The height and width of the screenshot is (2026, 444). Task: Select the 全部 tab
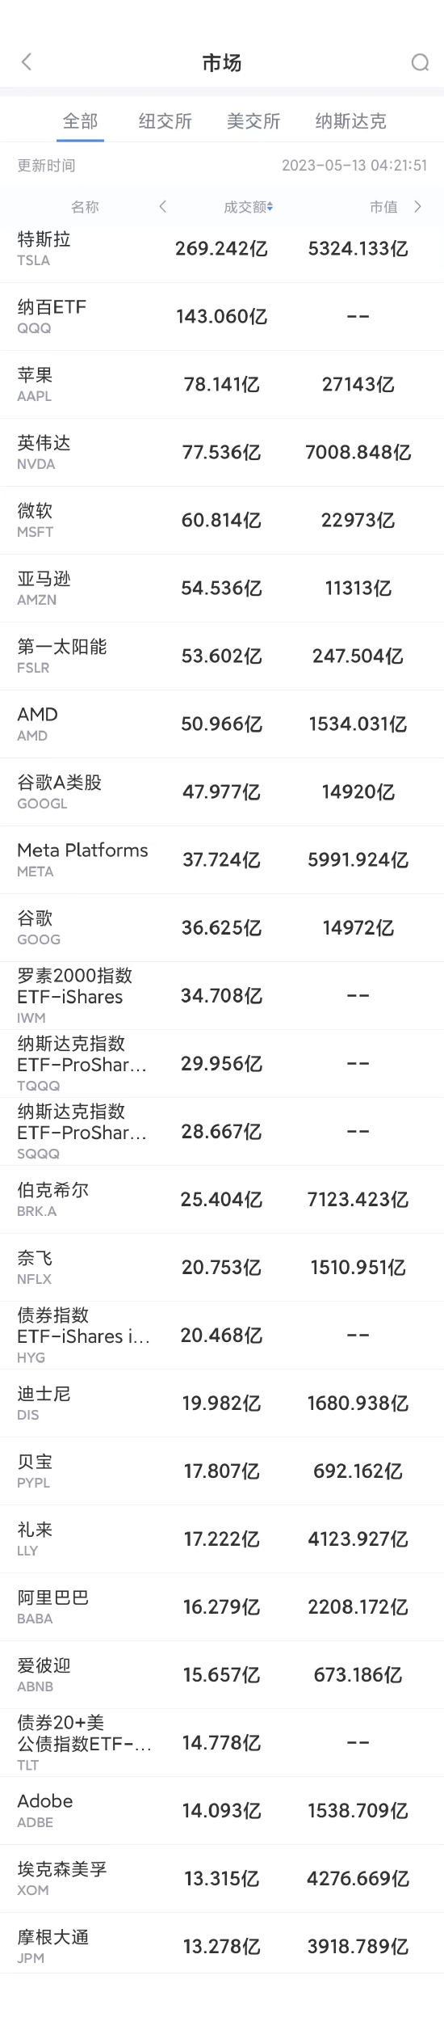(81, 121)
